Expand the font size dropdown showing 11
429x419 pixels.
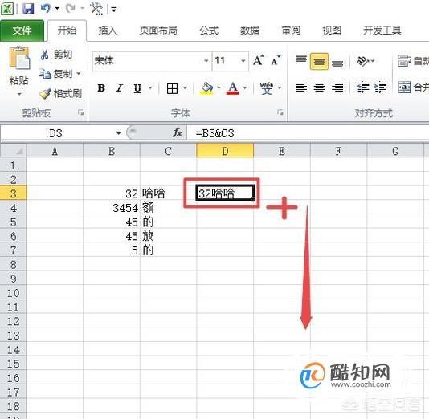[x=243, y=61]
